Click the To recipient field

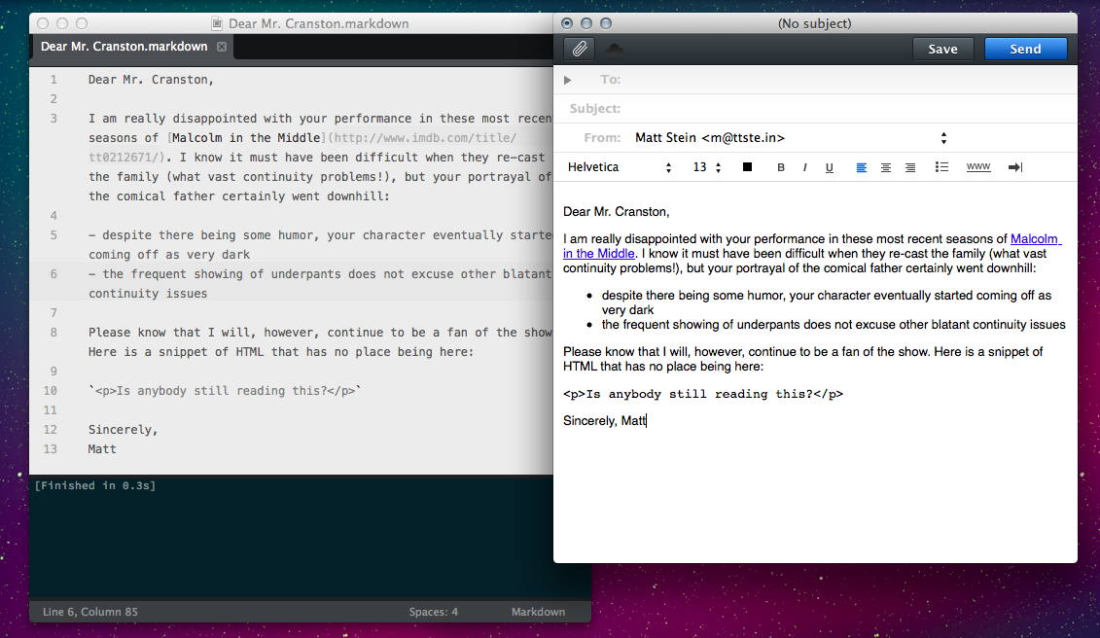(x=849, y=80)
